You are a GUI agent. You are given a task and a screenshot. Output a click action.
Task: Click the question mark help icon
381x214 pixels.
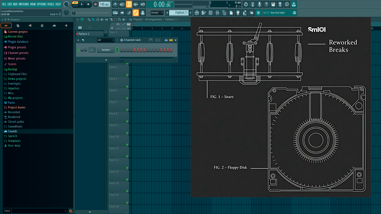tap(266, 4)
